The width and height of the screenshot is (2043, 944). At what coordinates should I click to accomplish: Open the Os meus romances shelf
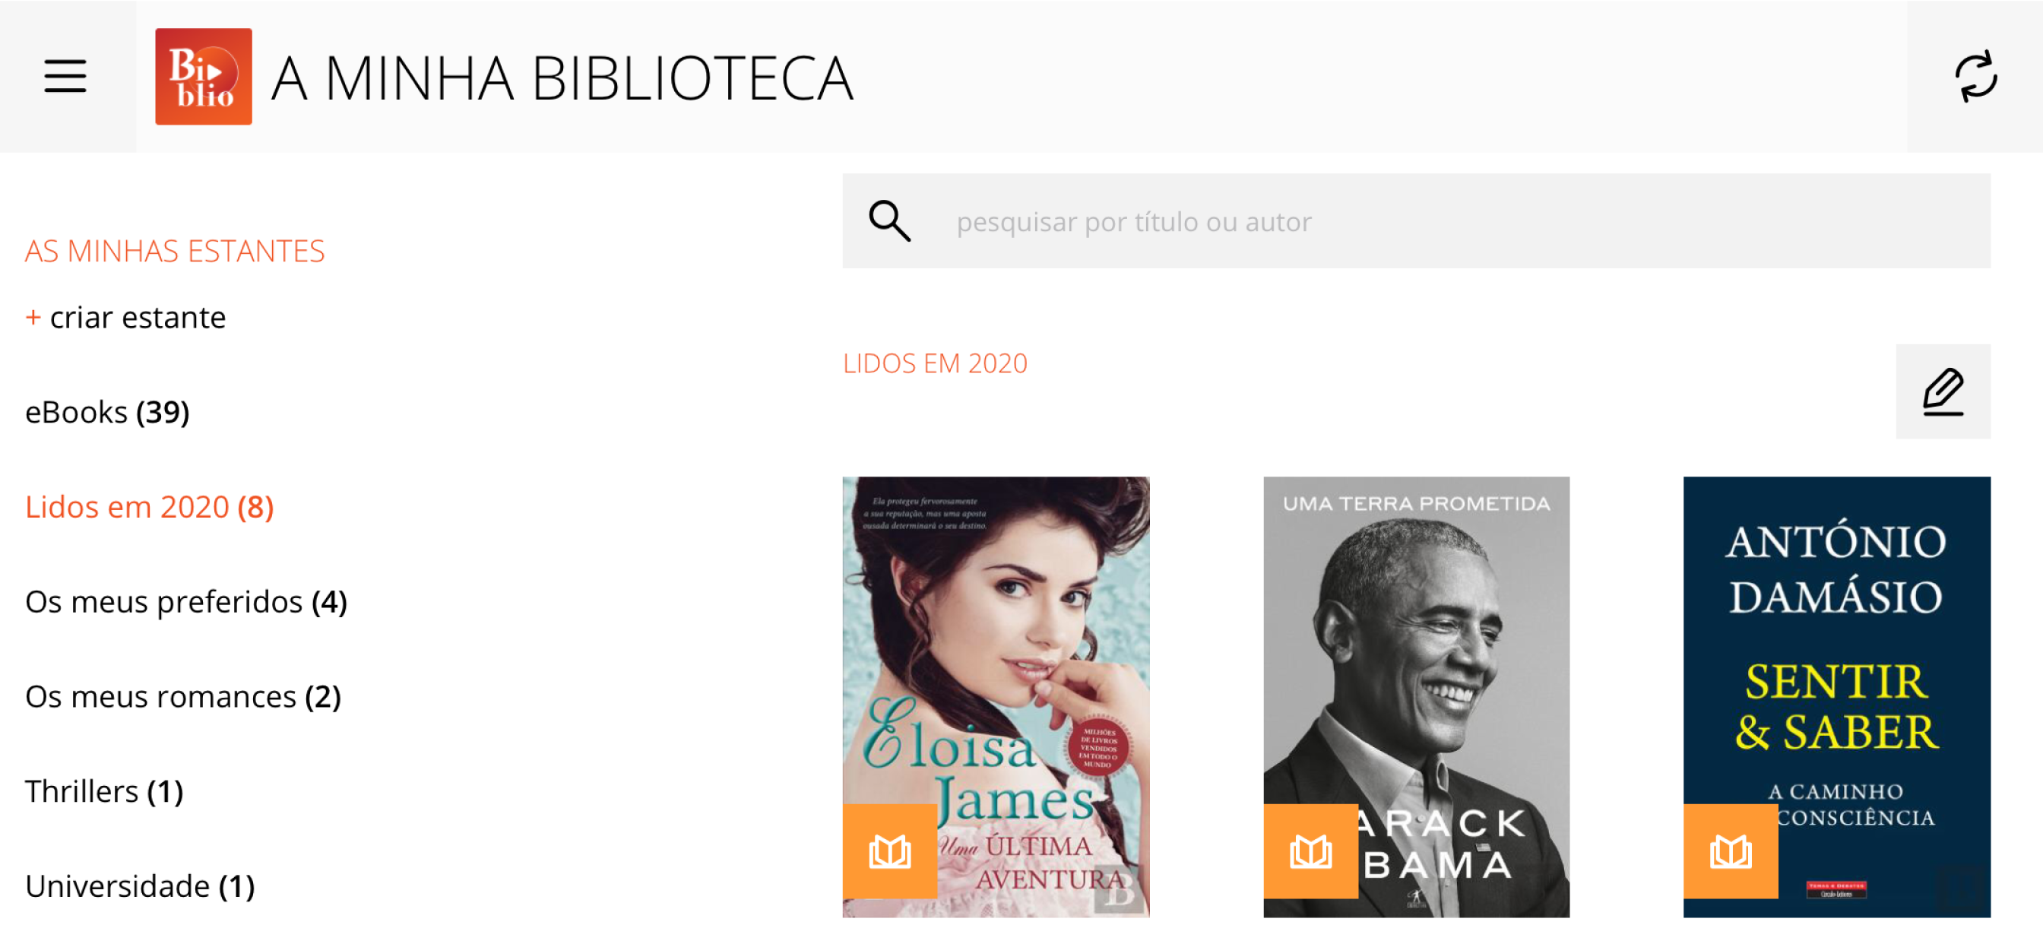182,696
